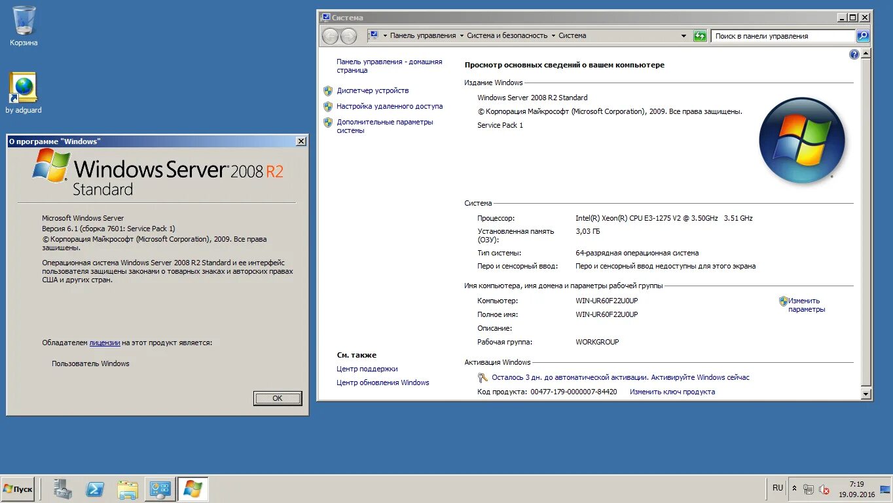Click OK in the About Windows dialog

pyautogui.click(x=278, y=398)
